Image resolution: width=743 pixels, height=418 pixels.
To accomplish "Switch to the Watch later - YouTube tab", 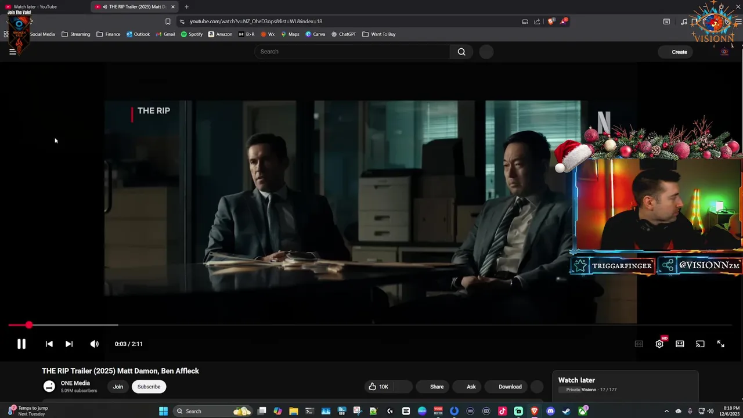I will 44,7.
